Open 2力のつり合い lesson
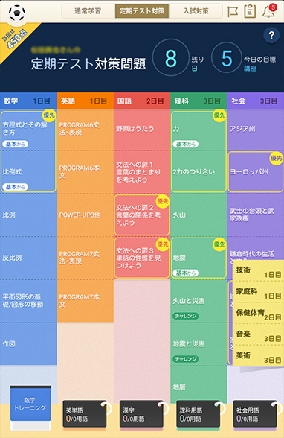 click(x=199, y=172)
